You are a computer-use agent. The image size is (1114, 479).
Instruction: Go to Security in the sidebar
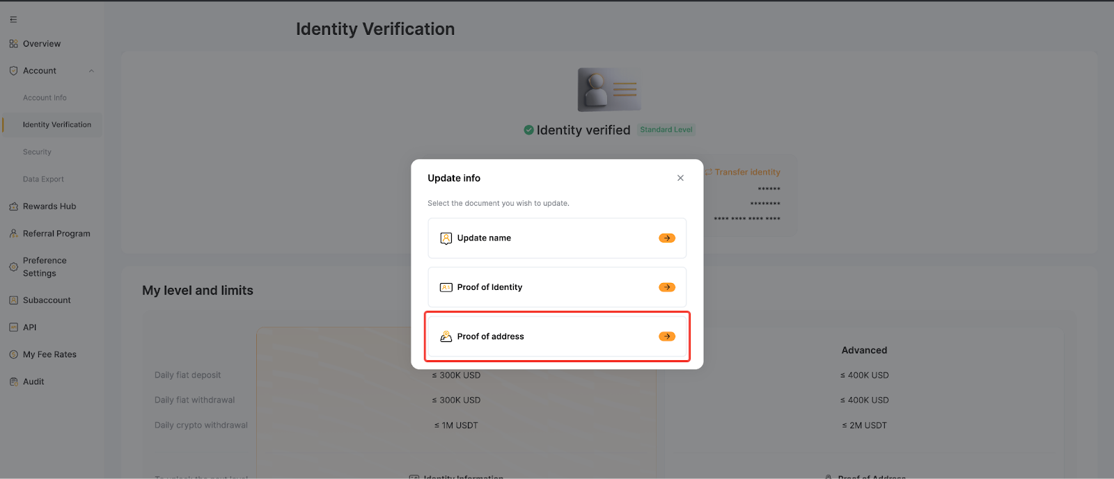tap(37, 152)
